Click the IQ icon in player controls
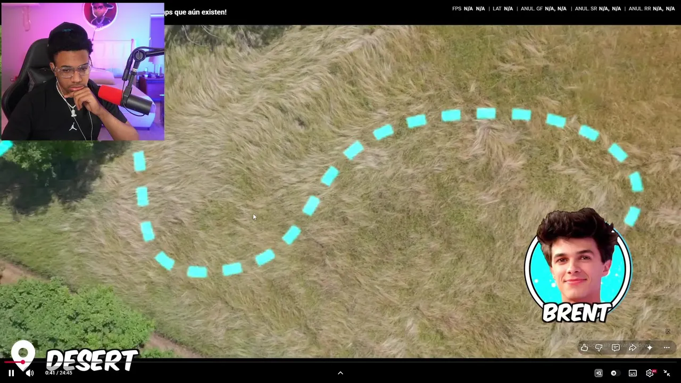 pyautogui.click(x=599, y=373)
